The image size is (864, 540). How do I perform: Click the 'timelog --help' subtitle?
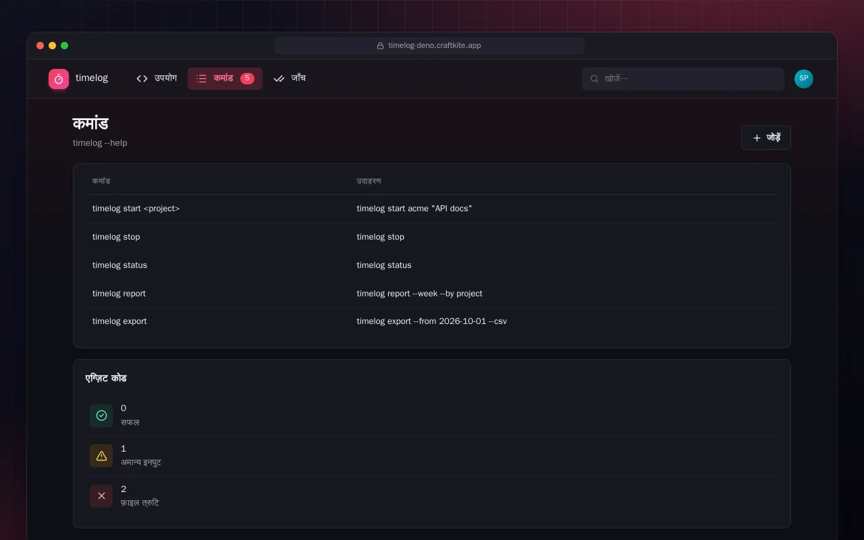[100, 143]
